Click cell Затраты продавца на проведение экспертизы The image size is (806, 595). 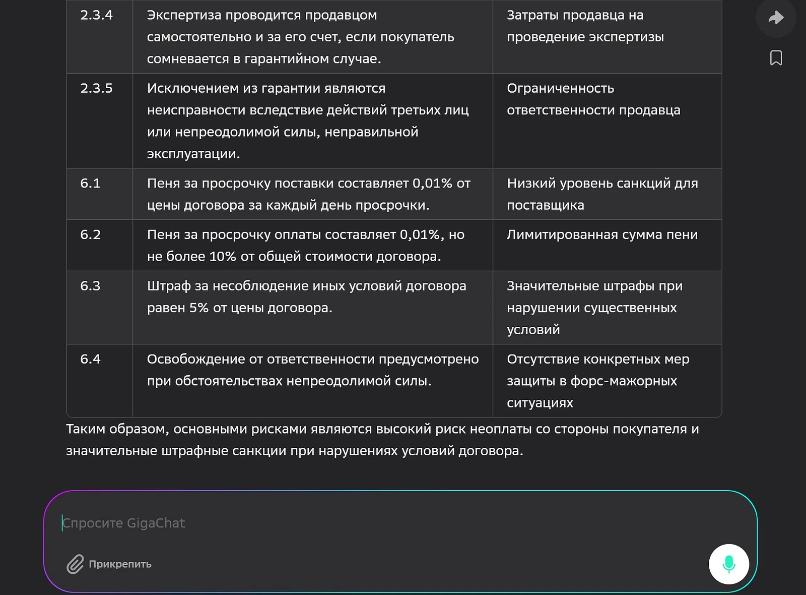tap(586, 26)
